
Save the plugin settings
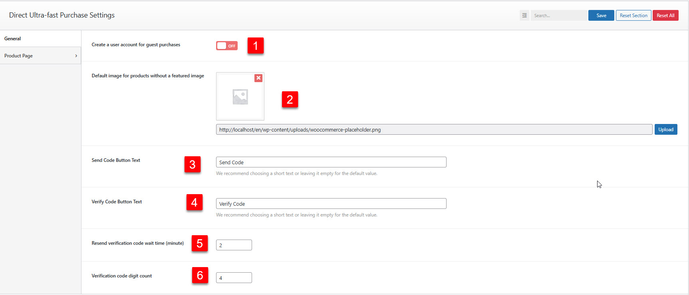(601, 16)
